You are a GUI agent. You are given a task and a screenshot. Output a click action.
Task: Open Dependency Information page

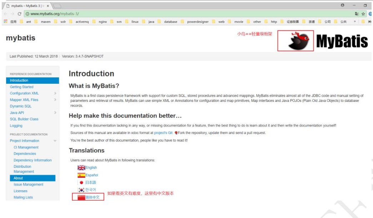32,160
